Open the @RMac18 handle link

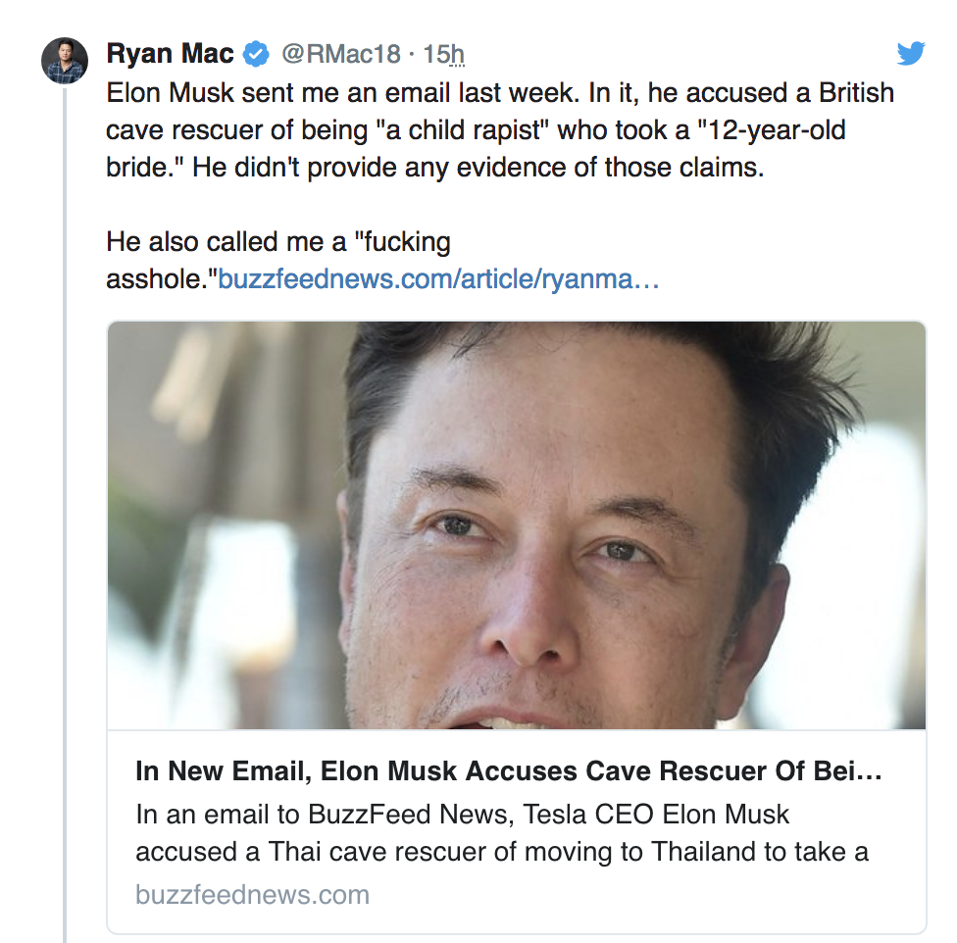point(341,54)
